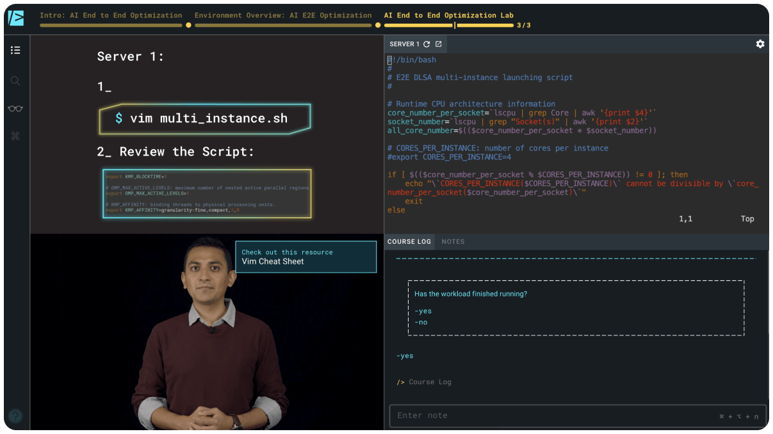
Task: Seek on AI End to End Optimization Lab progress bar
Action: point(448,26)
